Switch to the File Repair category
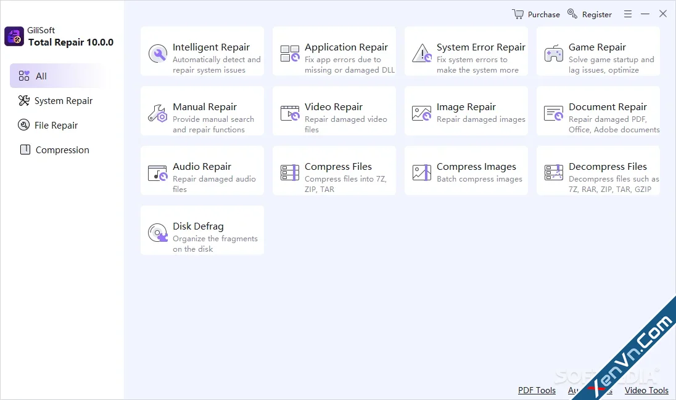The image size is (676, 400). click(x=56, y=125)
